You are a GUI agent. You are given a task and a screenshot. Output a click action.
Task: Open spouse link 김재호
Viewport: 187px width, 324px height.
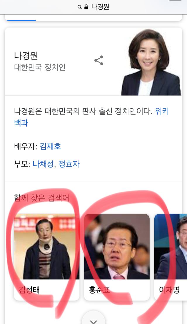pyautogui.click(x=50, y=146)
